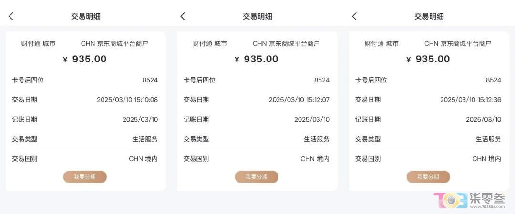This screenshot has width=515, height=214.
Task: Select the 2025/03/10 15:12:36 transaction date value
Action: (471, 100)
